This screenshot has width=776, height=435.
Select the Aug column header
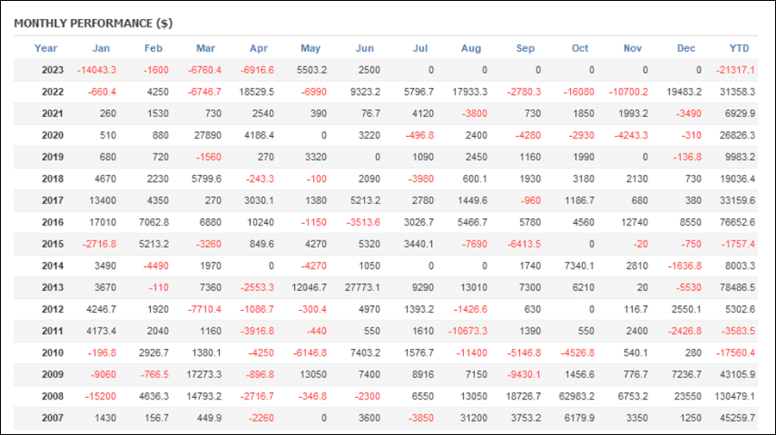(471, 48)
